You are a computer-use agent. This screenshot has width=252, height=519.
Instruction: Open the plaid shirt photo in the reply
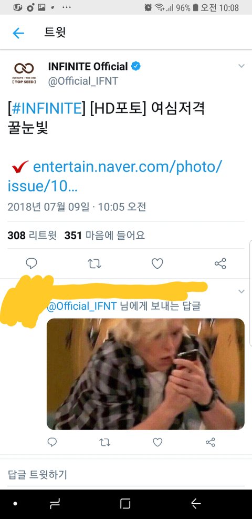point(145,374)
